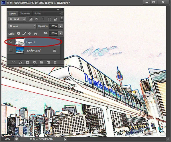Click the Opacity label

coord(43,26)
